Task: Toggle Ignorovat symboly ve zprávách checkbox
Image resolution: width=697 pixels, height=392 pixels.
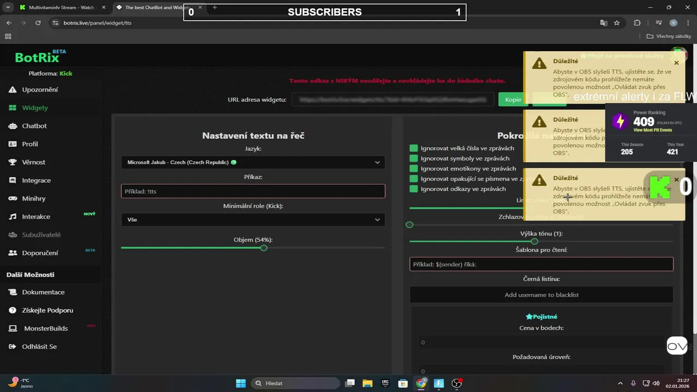Action: [x=414, y=158]
